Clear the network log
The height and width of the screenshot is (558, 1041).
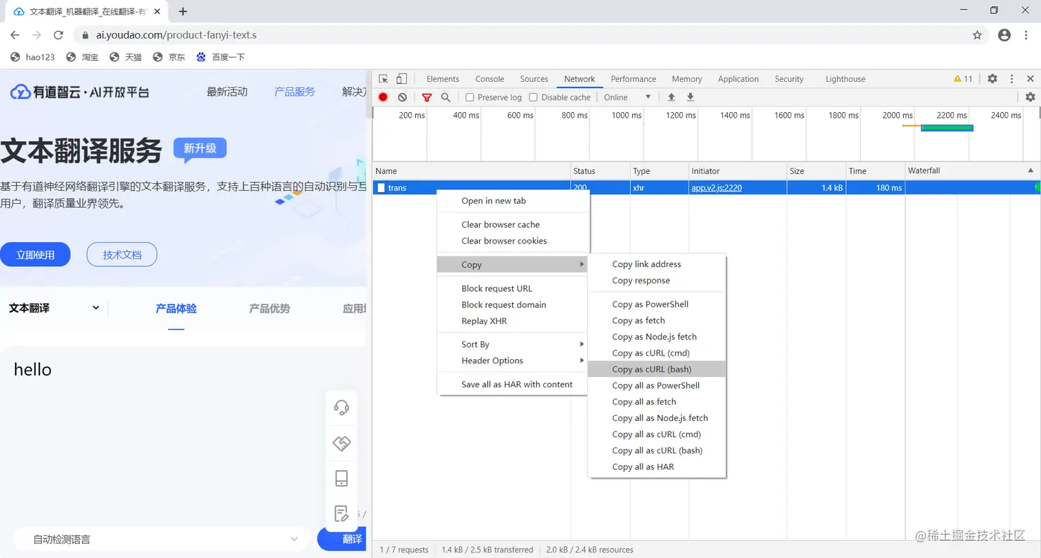[x=402, y=98]
